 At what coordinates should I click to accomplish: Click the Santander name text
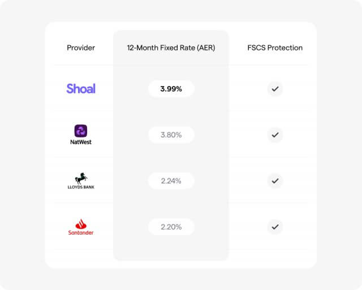pos(81,232)
